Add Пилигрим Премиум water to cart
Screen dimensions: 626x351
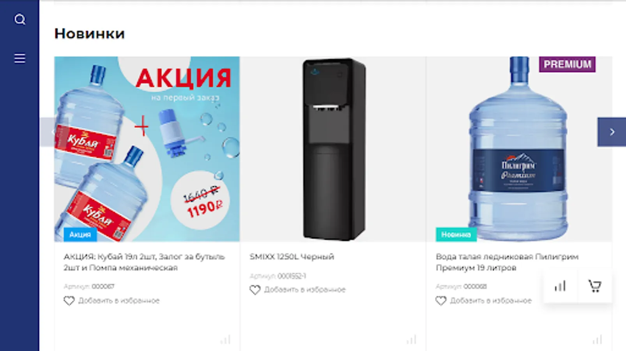pyautogui.click(x=594, y=286)
